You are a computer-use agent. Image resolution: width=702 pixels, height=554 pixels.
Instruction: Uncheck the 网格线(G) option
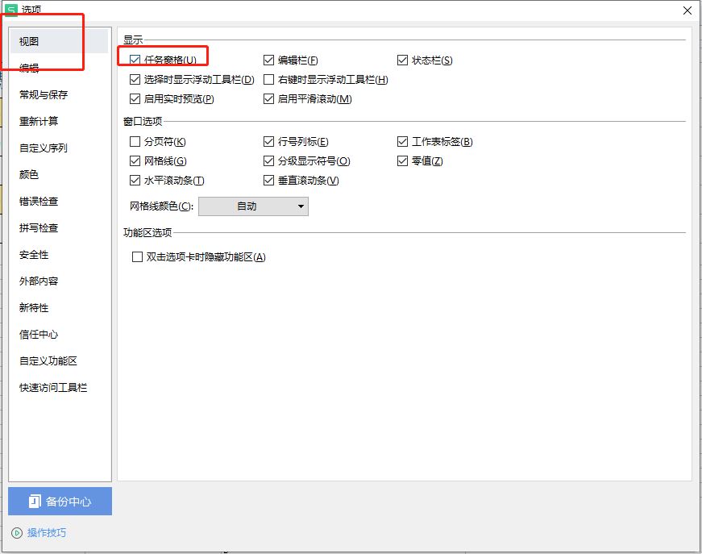135,160
